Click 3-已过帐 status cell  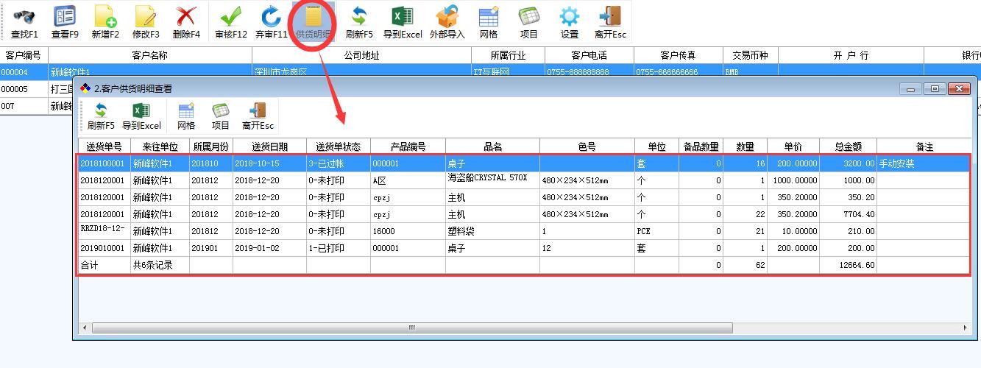click(x=339, y=163)
